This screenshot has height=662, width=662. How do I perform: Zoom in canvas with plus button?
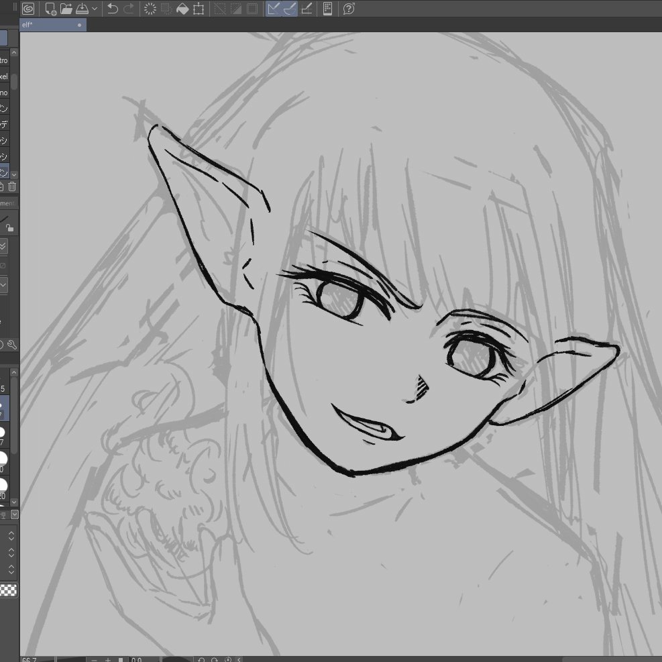[108, 659]
